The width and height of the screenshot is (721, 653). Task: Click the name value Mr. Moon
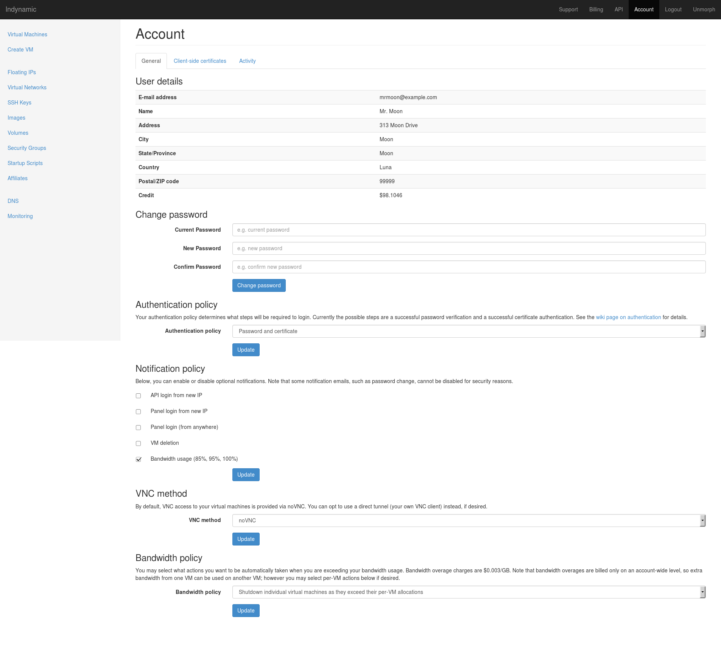[391, 111]
